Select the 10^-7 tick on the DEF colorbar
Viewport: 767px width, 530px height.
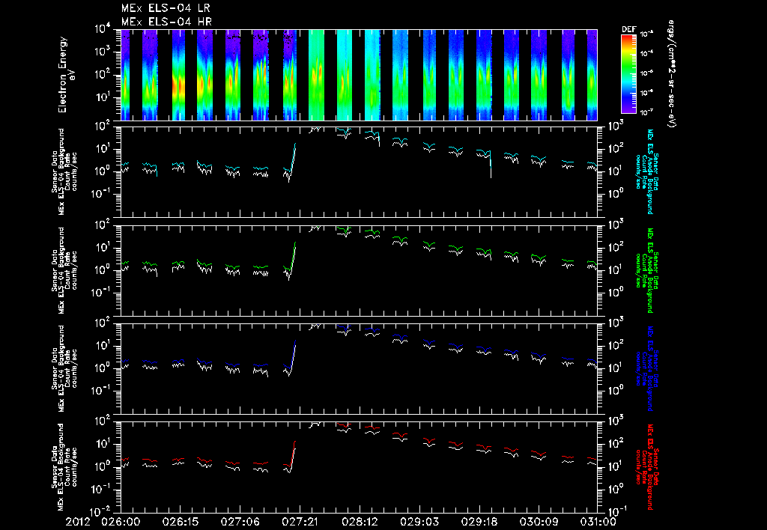coord(648,112)
